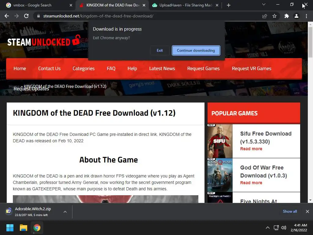The height and width of the screenshot is (235, 313).
Task: Open Sifu Free Download title link
Action: pos(266,137)
